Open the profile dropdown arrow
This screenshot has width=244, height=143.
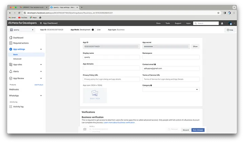pos(235,23)
